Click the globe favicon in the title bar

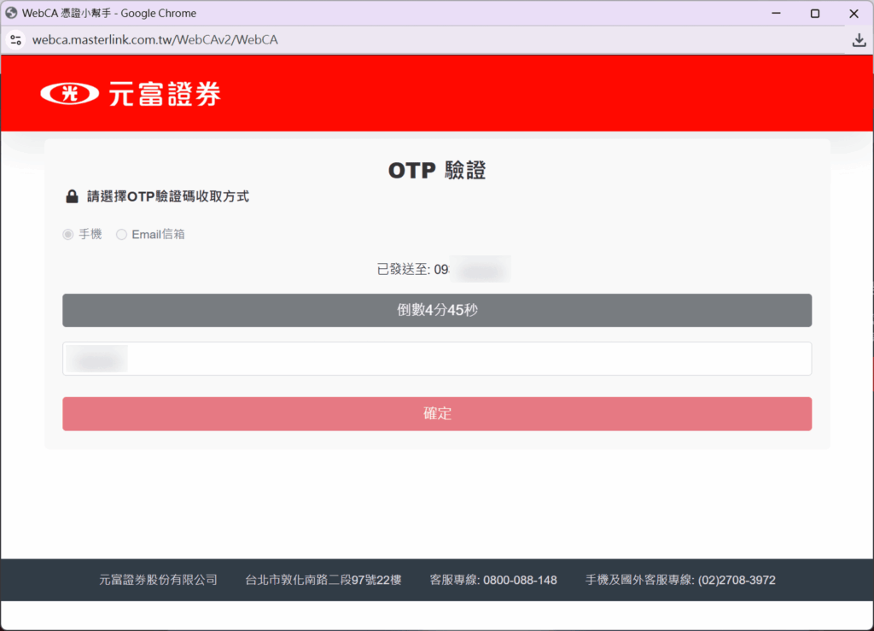(12, 13)
